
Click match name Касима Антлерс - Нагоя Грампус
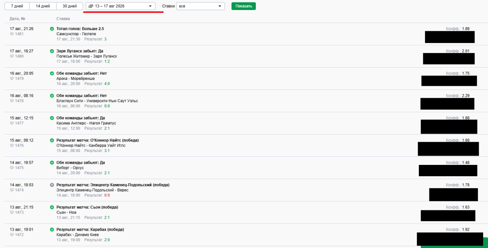(86, 123)
